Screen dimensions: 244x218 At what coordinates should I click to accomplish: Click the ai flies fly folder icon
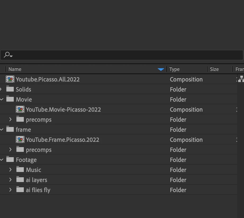(20, 189)
